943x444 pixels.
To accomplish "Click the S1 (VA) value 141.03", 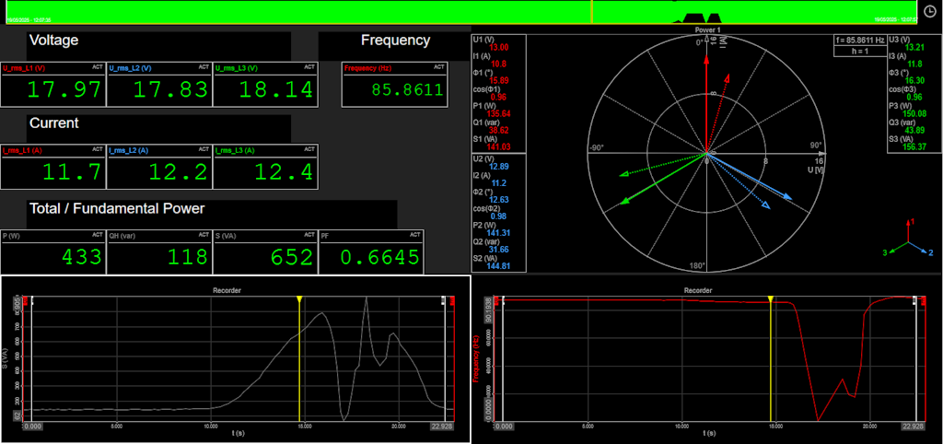I will (500, 146).
